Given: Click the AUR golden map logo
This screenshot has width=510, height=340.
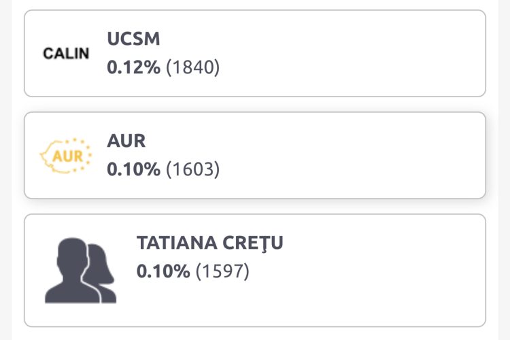Looking at the screenshot, I should [x=65, y=156].
